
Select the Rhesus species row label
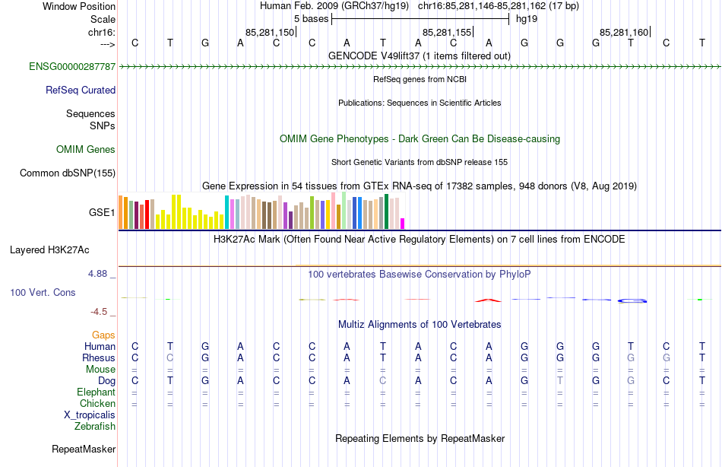coord(99,357)
